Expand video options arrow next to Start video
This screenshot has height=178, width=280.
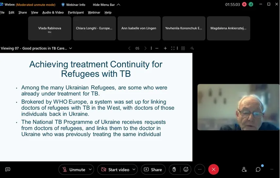click(x=134, y=169)
